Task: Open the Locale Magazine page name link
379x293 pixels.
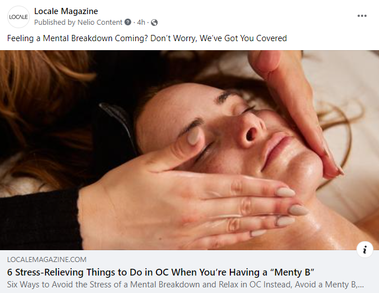Action: click(x=66, y=11)
